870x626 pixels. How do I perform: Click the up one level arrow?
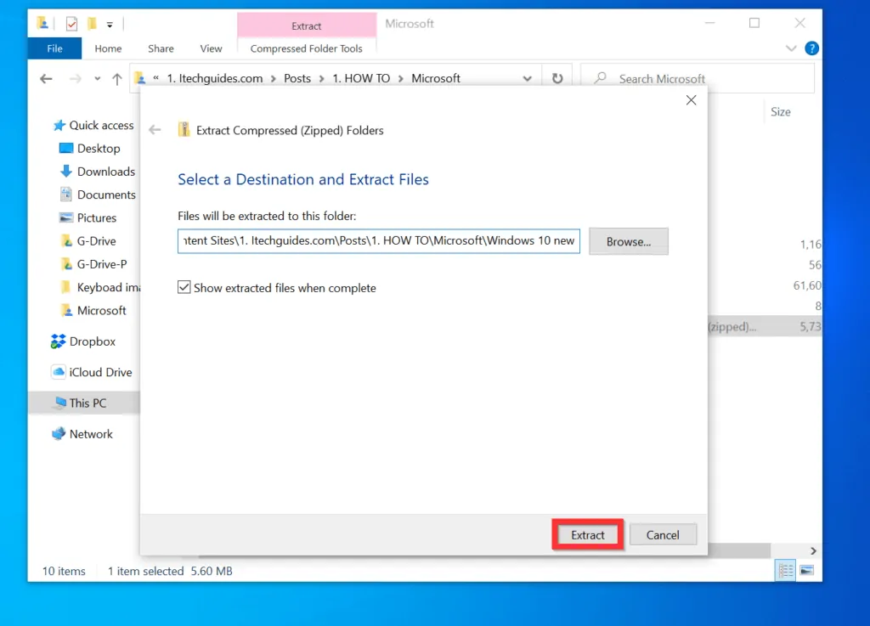click(x=117, y=78)
